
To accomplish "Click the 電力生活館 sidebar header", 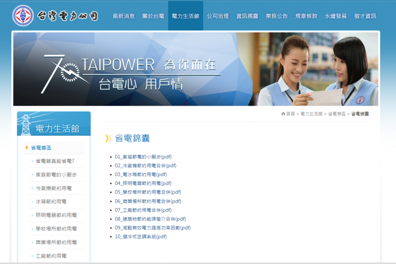I will pos(54,123).
